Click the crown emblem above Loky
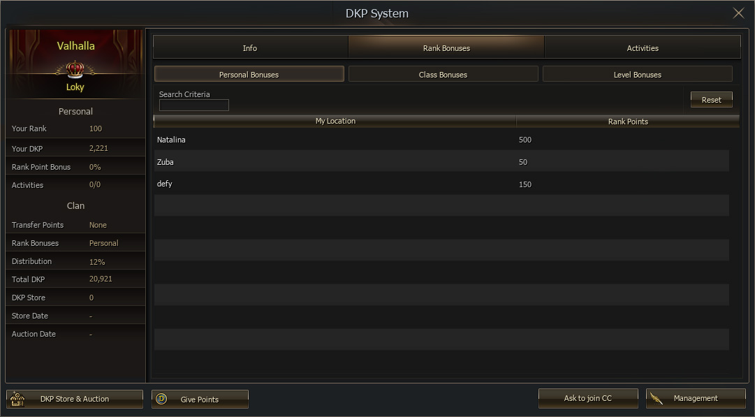The width and height of the screenshot is (755, 417). point(75,68)
